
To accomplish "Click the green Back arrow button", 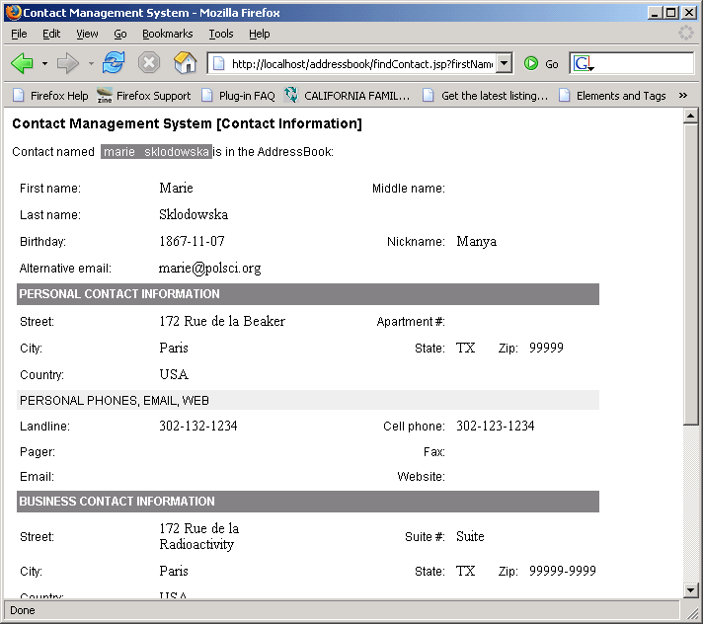I will point(22,63).
